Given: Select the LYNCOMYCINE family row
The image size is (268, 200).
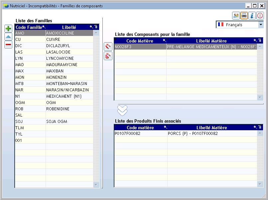Looking at the screenshot, I should point(54,58).
